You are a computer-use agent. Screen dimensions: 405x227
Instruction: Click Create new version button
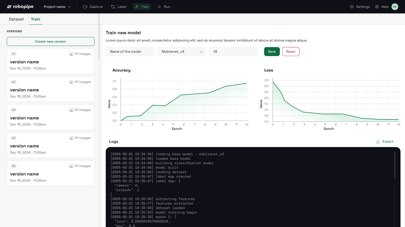51,42
